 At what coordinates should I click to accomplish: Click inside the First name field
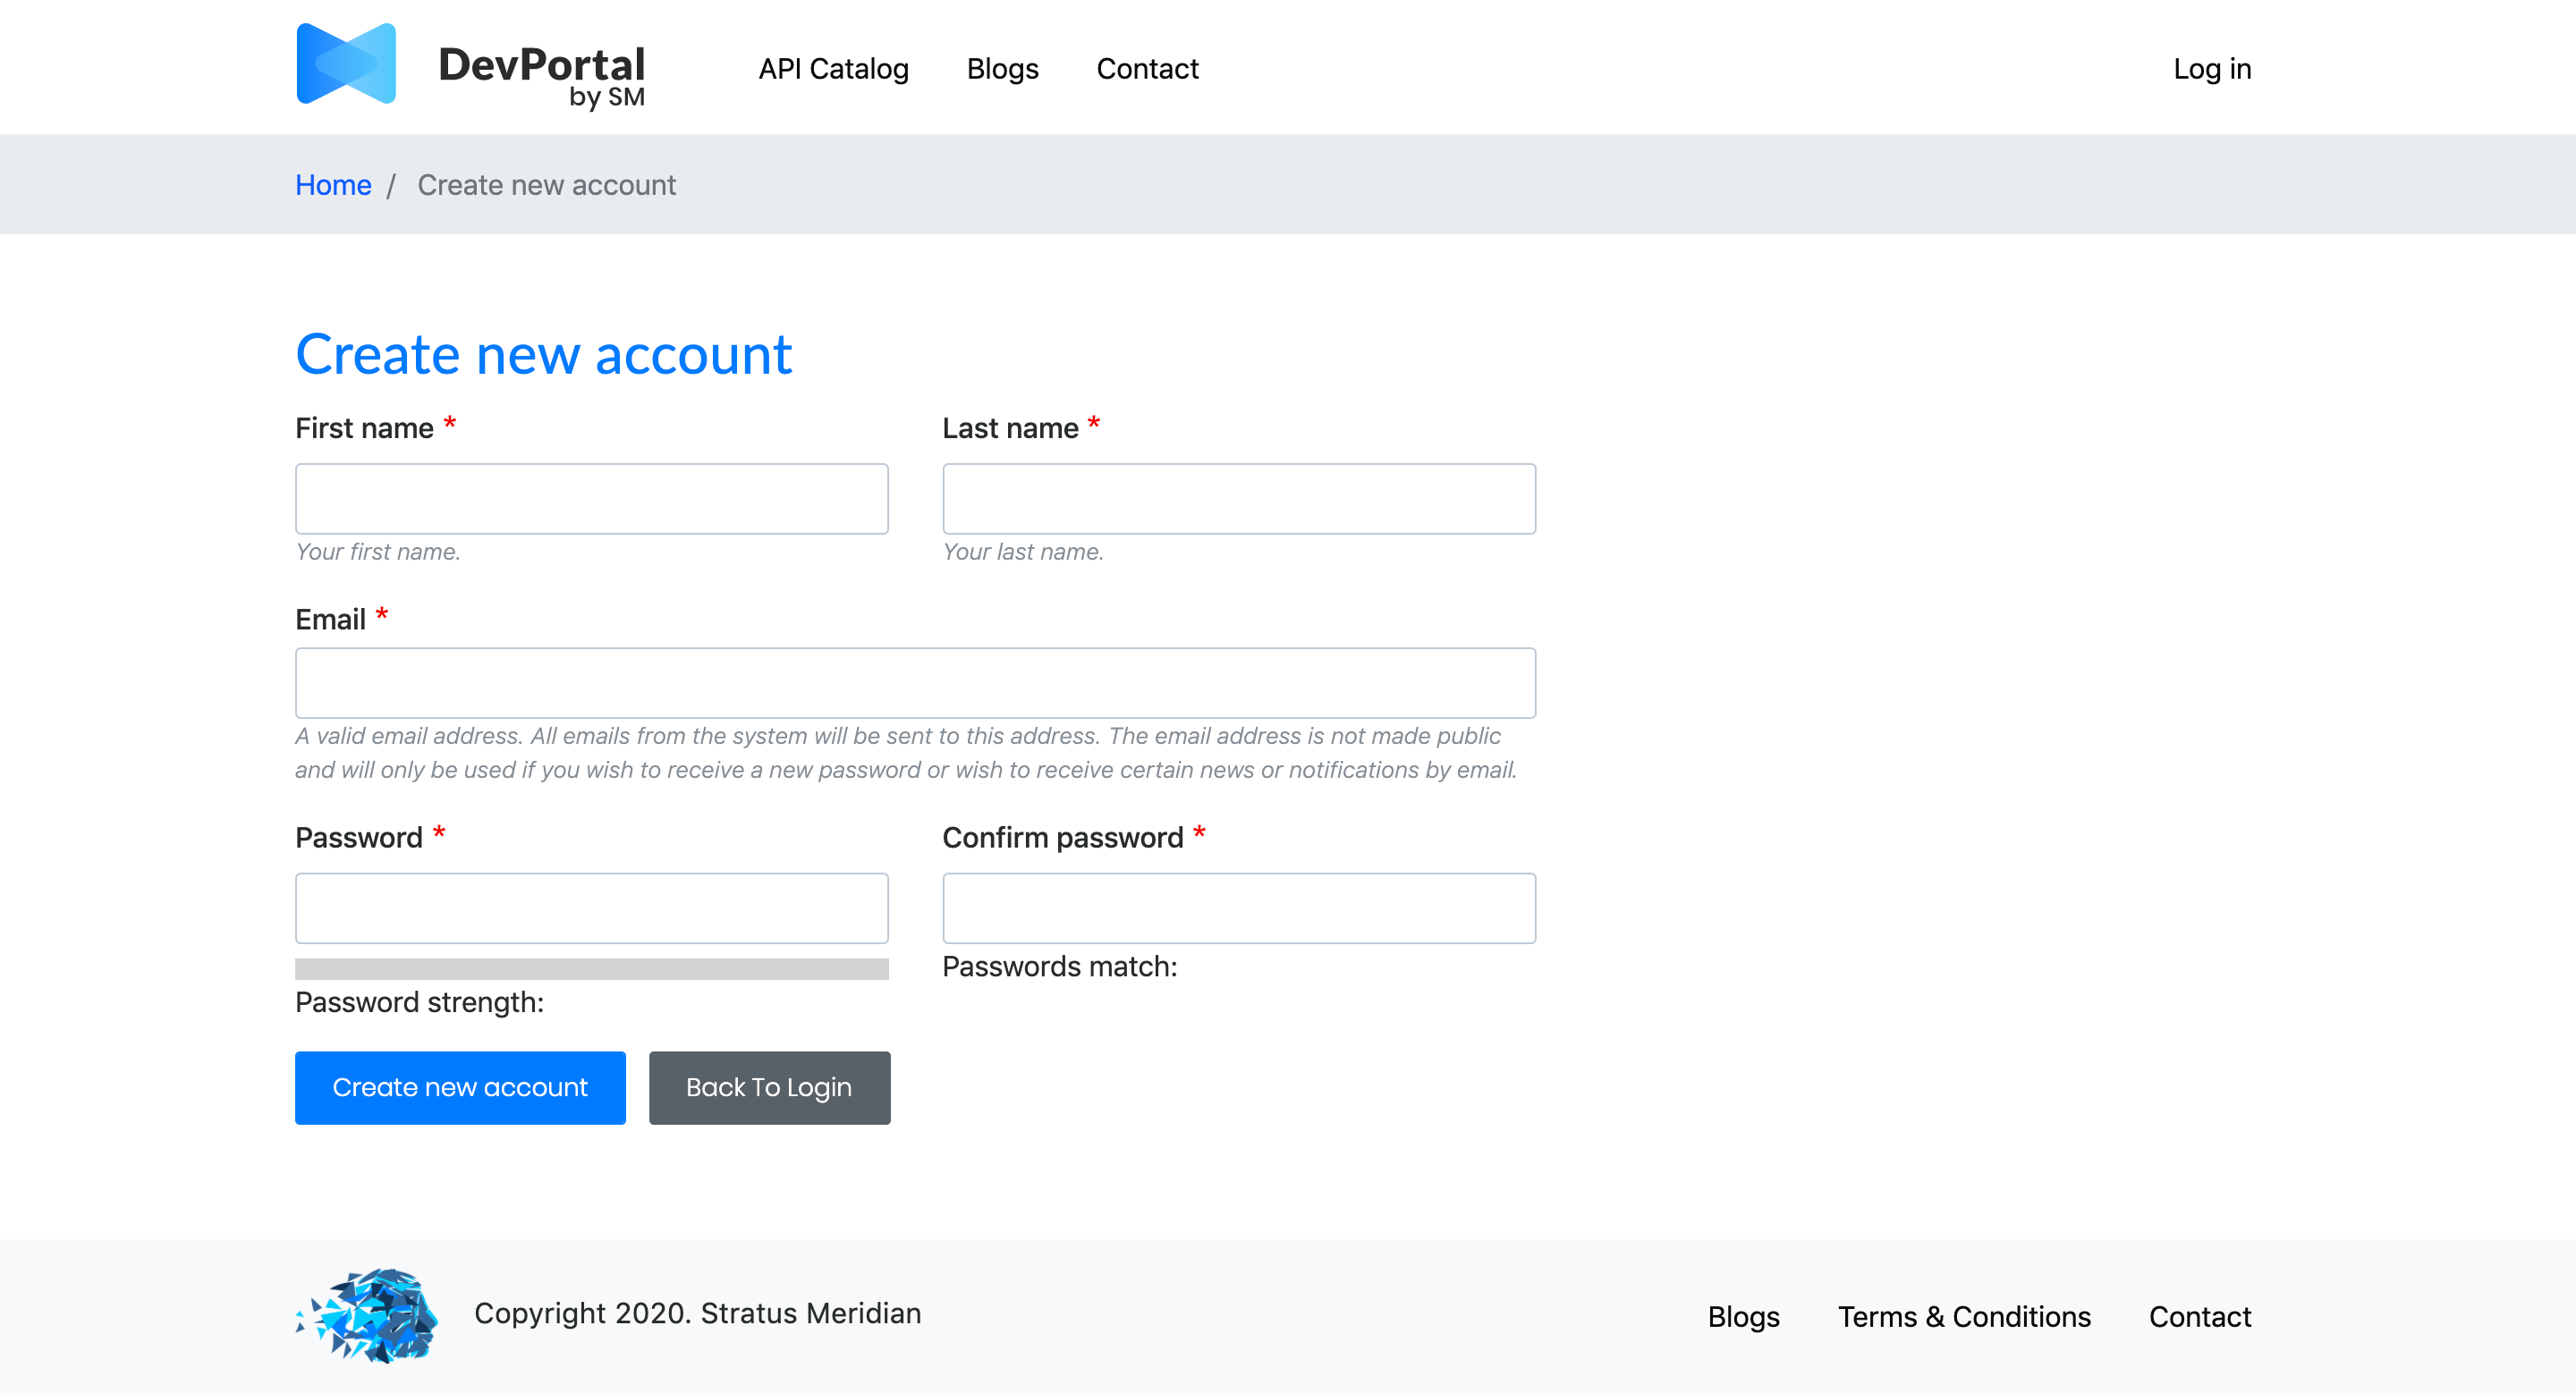click(x=591, y=498)
